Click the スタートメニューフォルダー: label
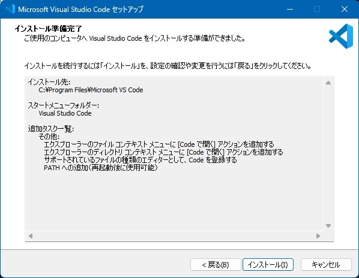 pyautogui.click(x=64, y=105)
